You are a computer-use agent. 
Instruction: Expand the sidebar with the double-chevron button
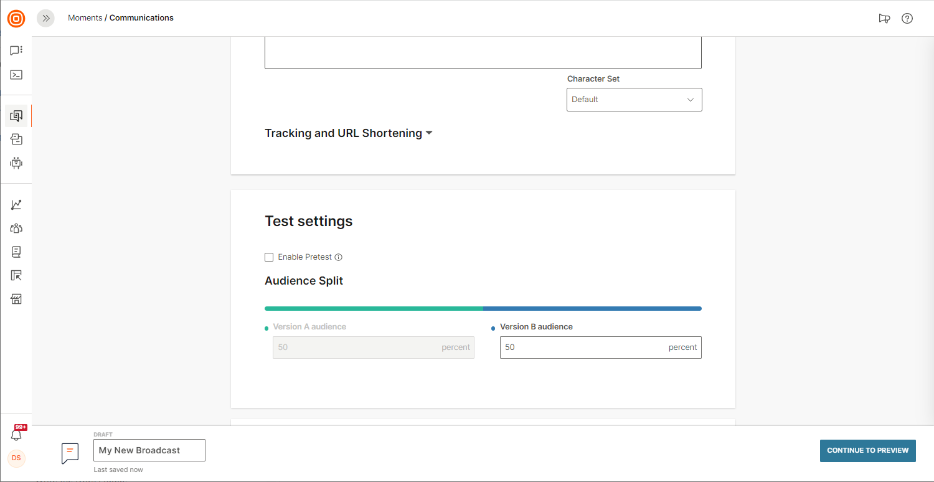click(x=45, y=19)
